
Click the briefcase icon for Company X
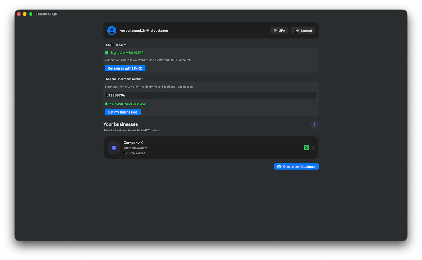pyautogui.click(x=114, y=148)
